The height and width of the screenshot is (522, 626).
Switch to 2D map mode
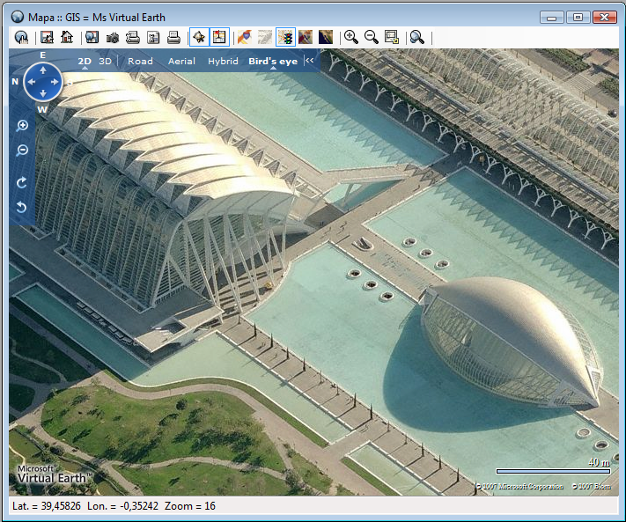[x=85, y=62]
